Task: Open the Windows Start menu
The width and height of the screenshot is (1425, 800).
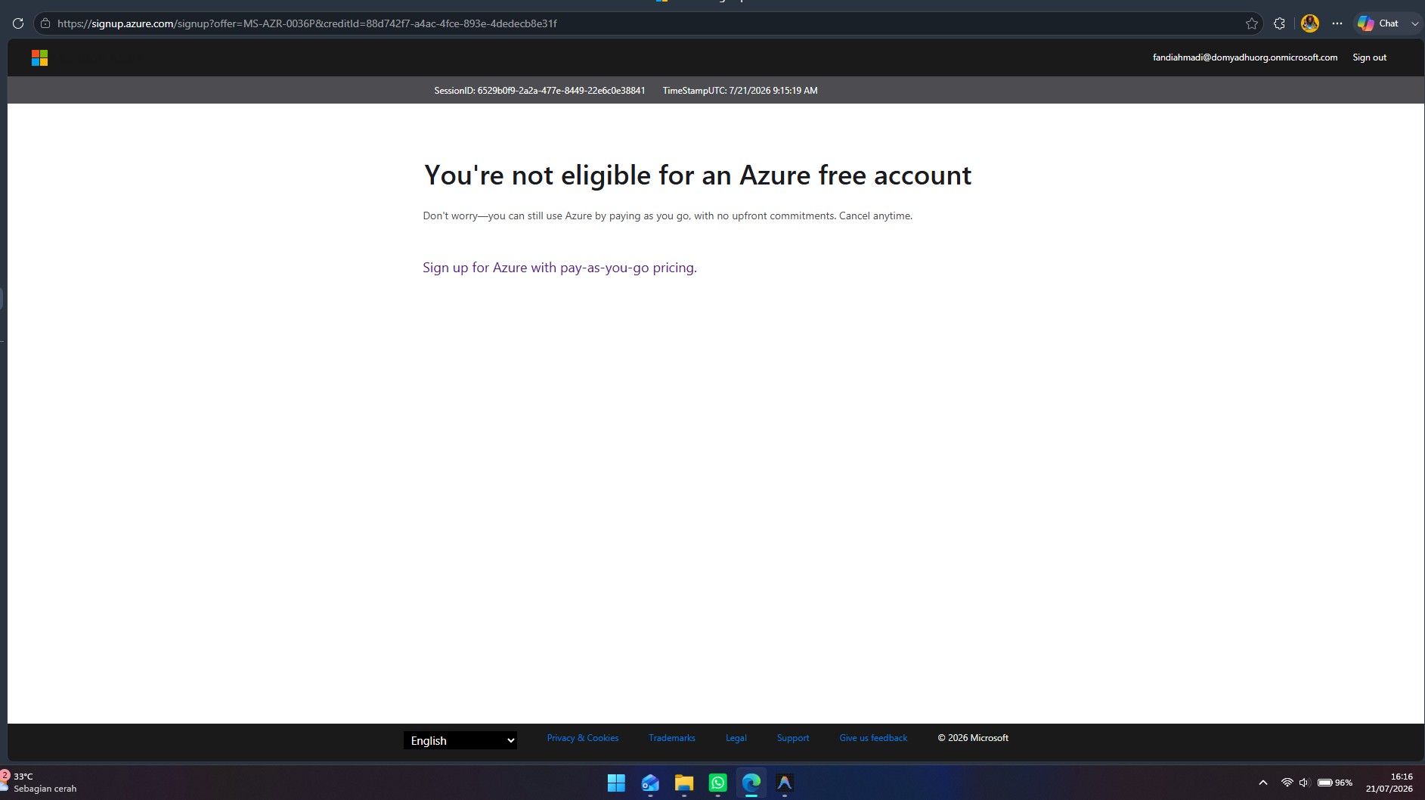Action: [x=616, y=783]
